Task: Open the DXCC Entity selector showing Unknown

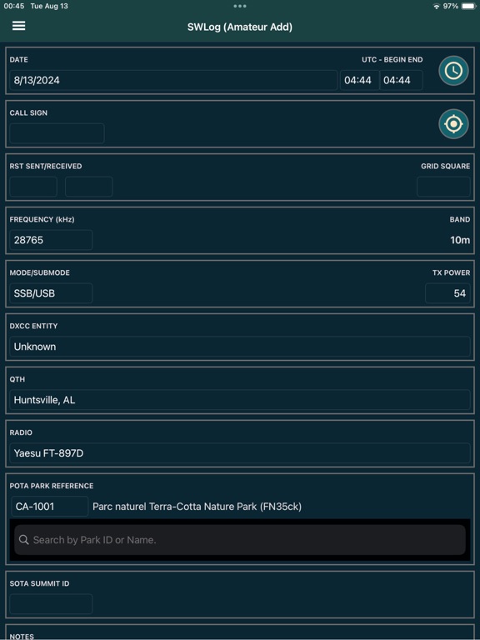Action: pyautogui.click(x=240, y=347)
